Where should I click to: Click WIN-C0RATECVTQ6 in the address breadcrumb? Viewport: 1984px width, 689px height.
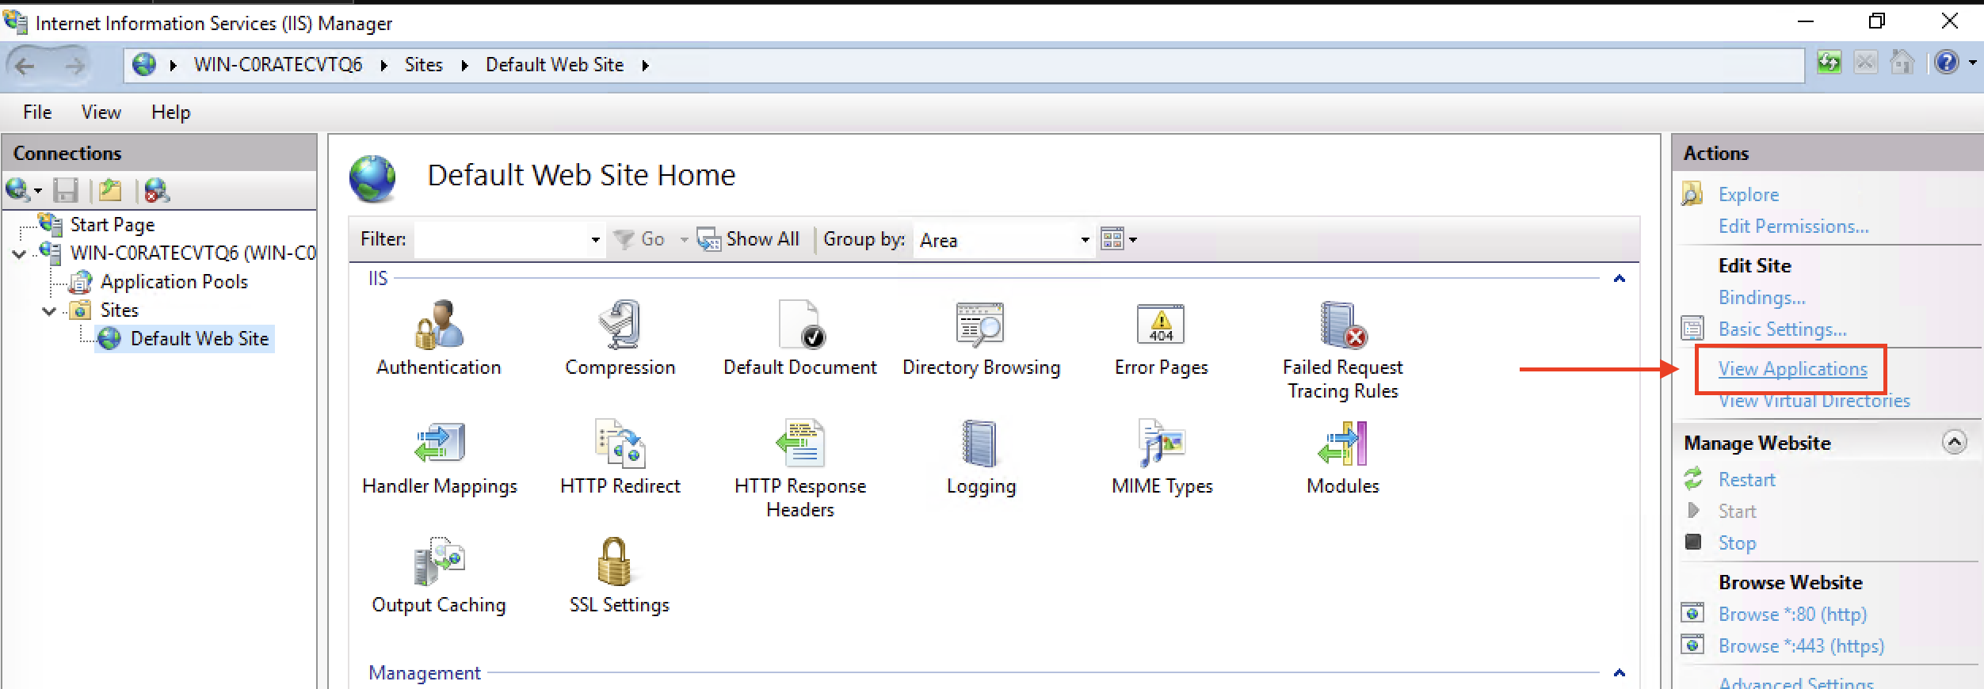(x=278, y=65)
